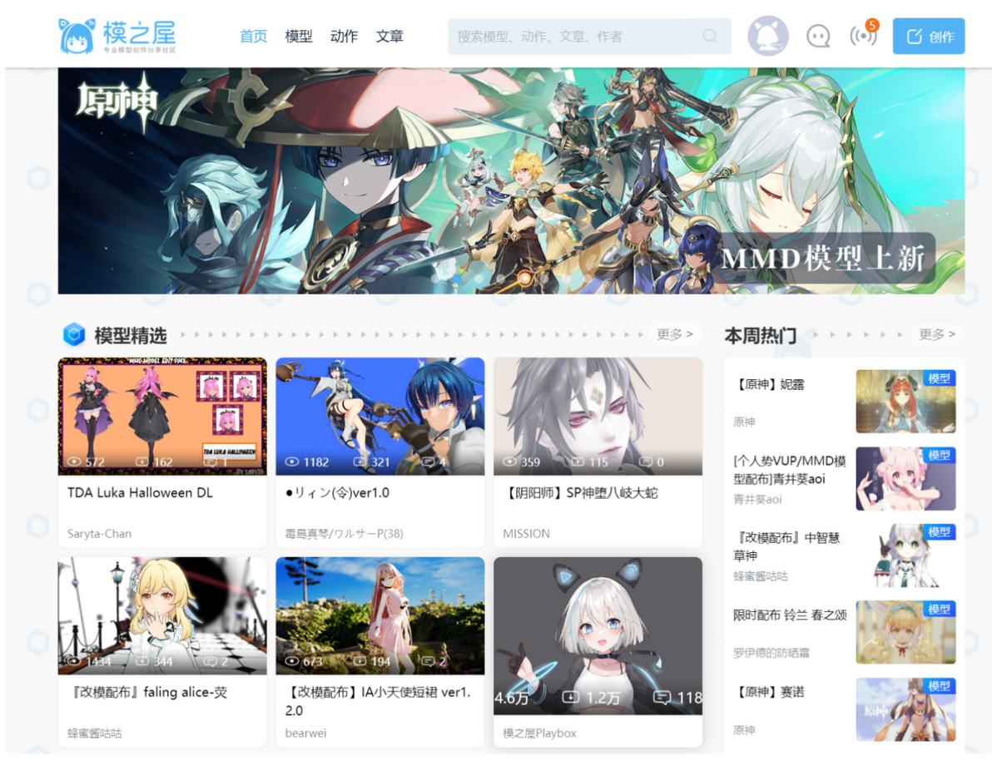The image size is (992, 765).
Task: Open author 毒島真琴/ワルサーP(38) page
Action: [345, 534]
